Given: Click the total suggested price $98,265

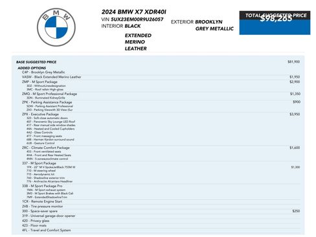Looking at the screenshot, I should pyautogui.click(x=276, y=19).
